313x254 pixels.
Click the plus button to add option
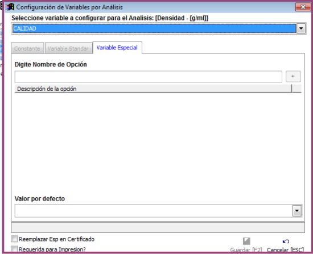click(293, 76)
